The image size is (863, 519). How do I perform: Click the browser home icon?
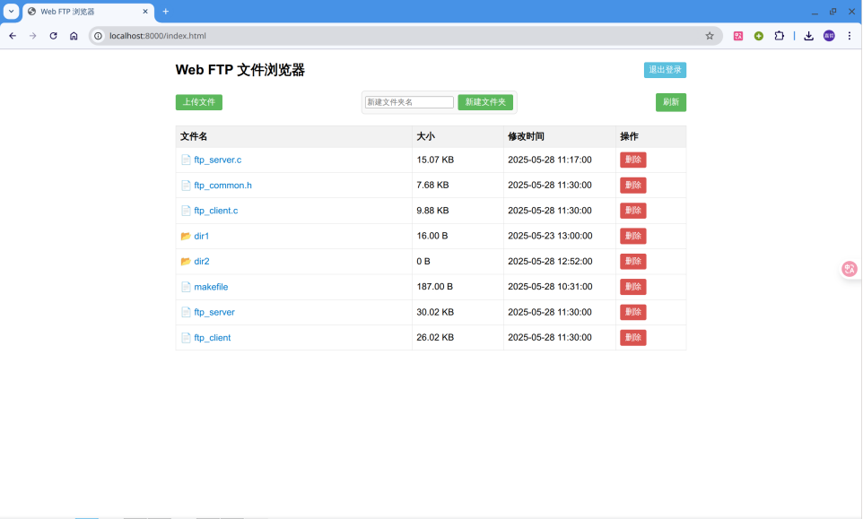(x=74, y=36)
